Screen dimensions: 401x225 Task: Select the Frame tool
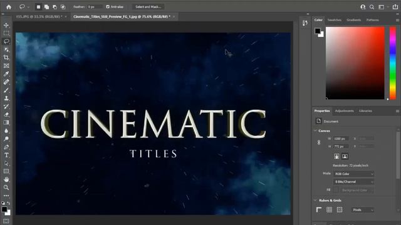click(6, 66)
